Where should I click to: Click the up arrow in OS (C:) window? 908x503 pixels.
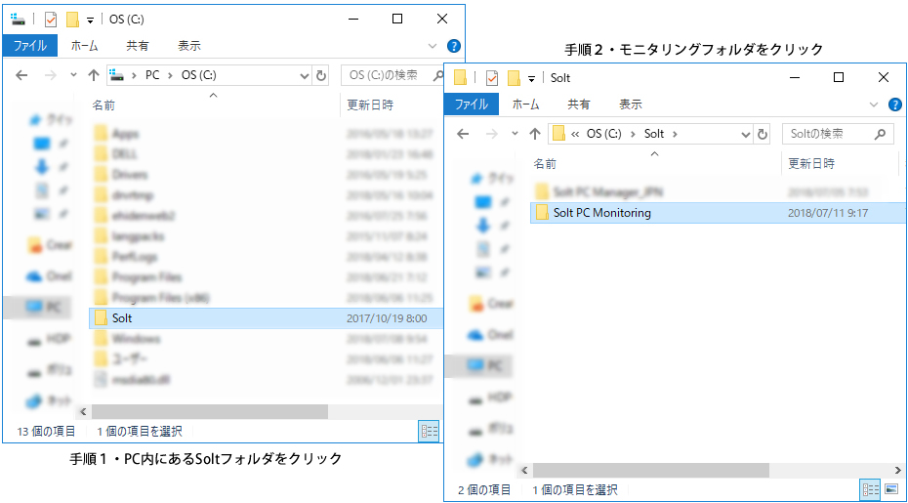coord(93,75)
